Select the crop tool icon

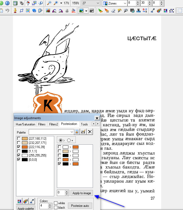[x=21, y=11]
